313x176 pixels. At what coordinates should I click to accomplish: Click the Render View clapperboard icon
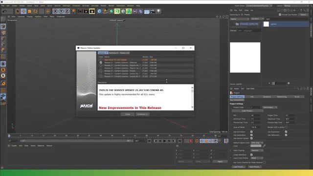click(80, 11)
